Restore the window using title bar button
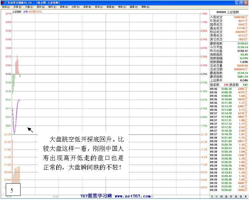The image size is (249, 200). point(241,2)
